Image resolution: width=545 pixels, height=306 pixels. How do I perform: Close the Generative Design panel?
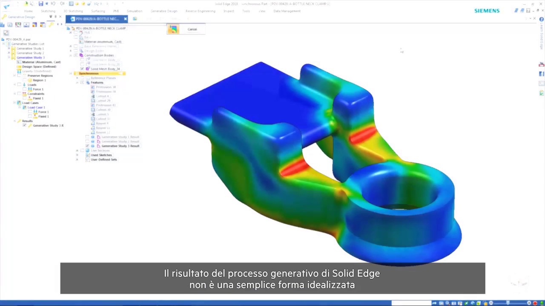[x=61, y=17]
